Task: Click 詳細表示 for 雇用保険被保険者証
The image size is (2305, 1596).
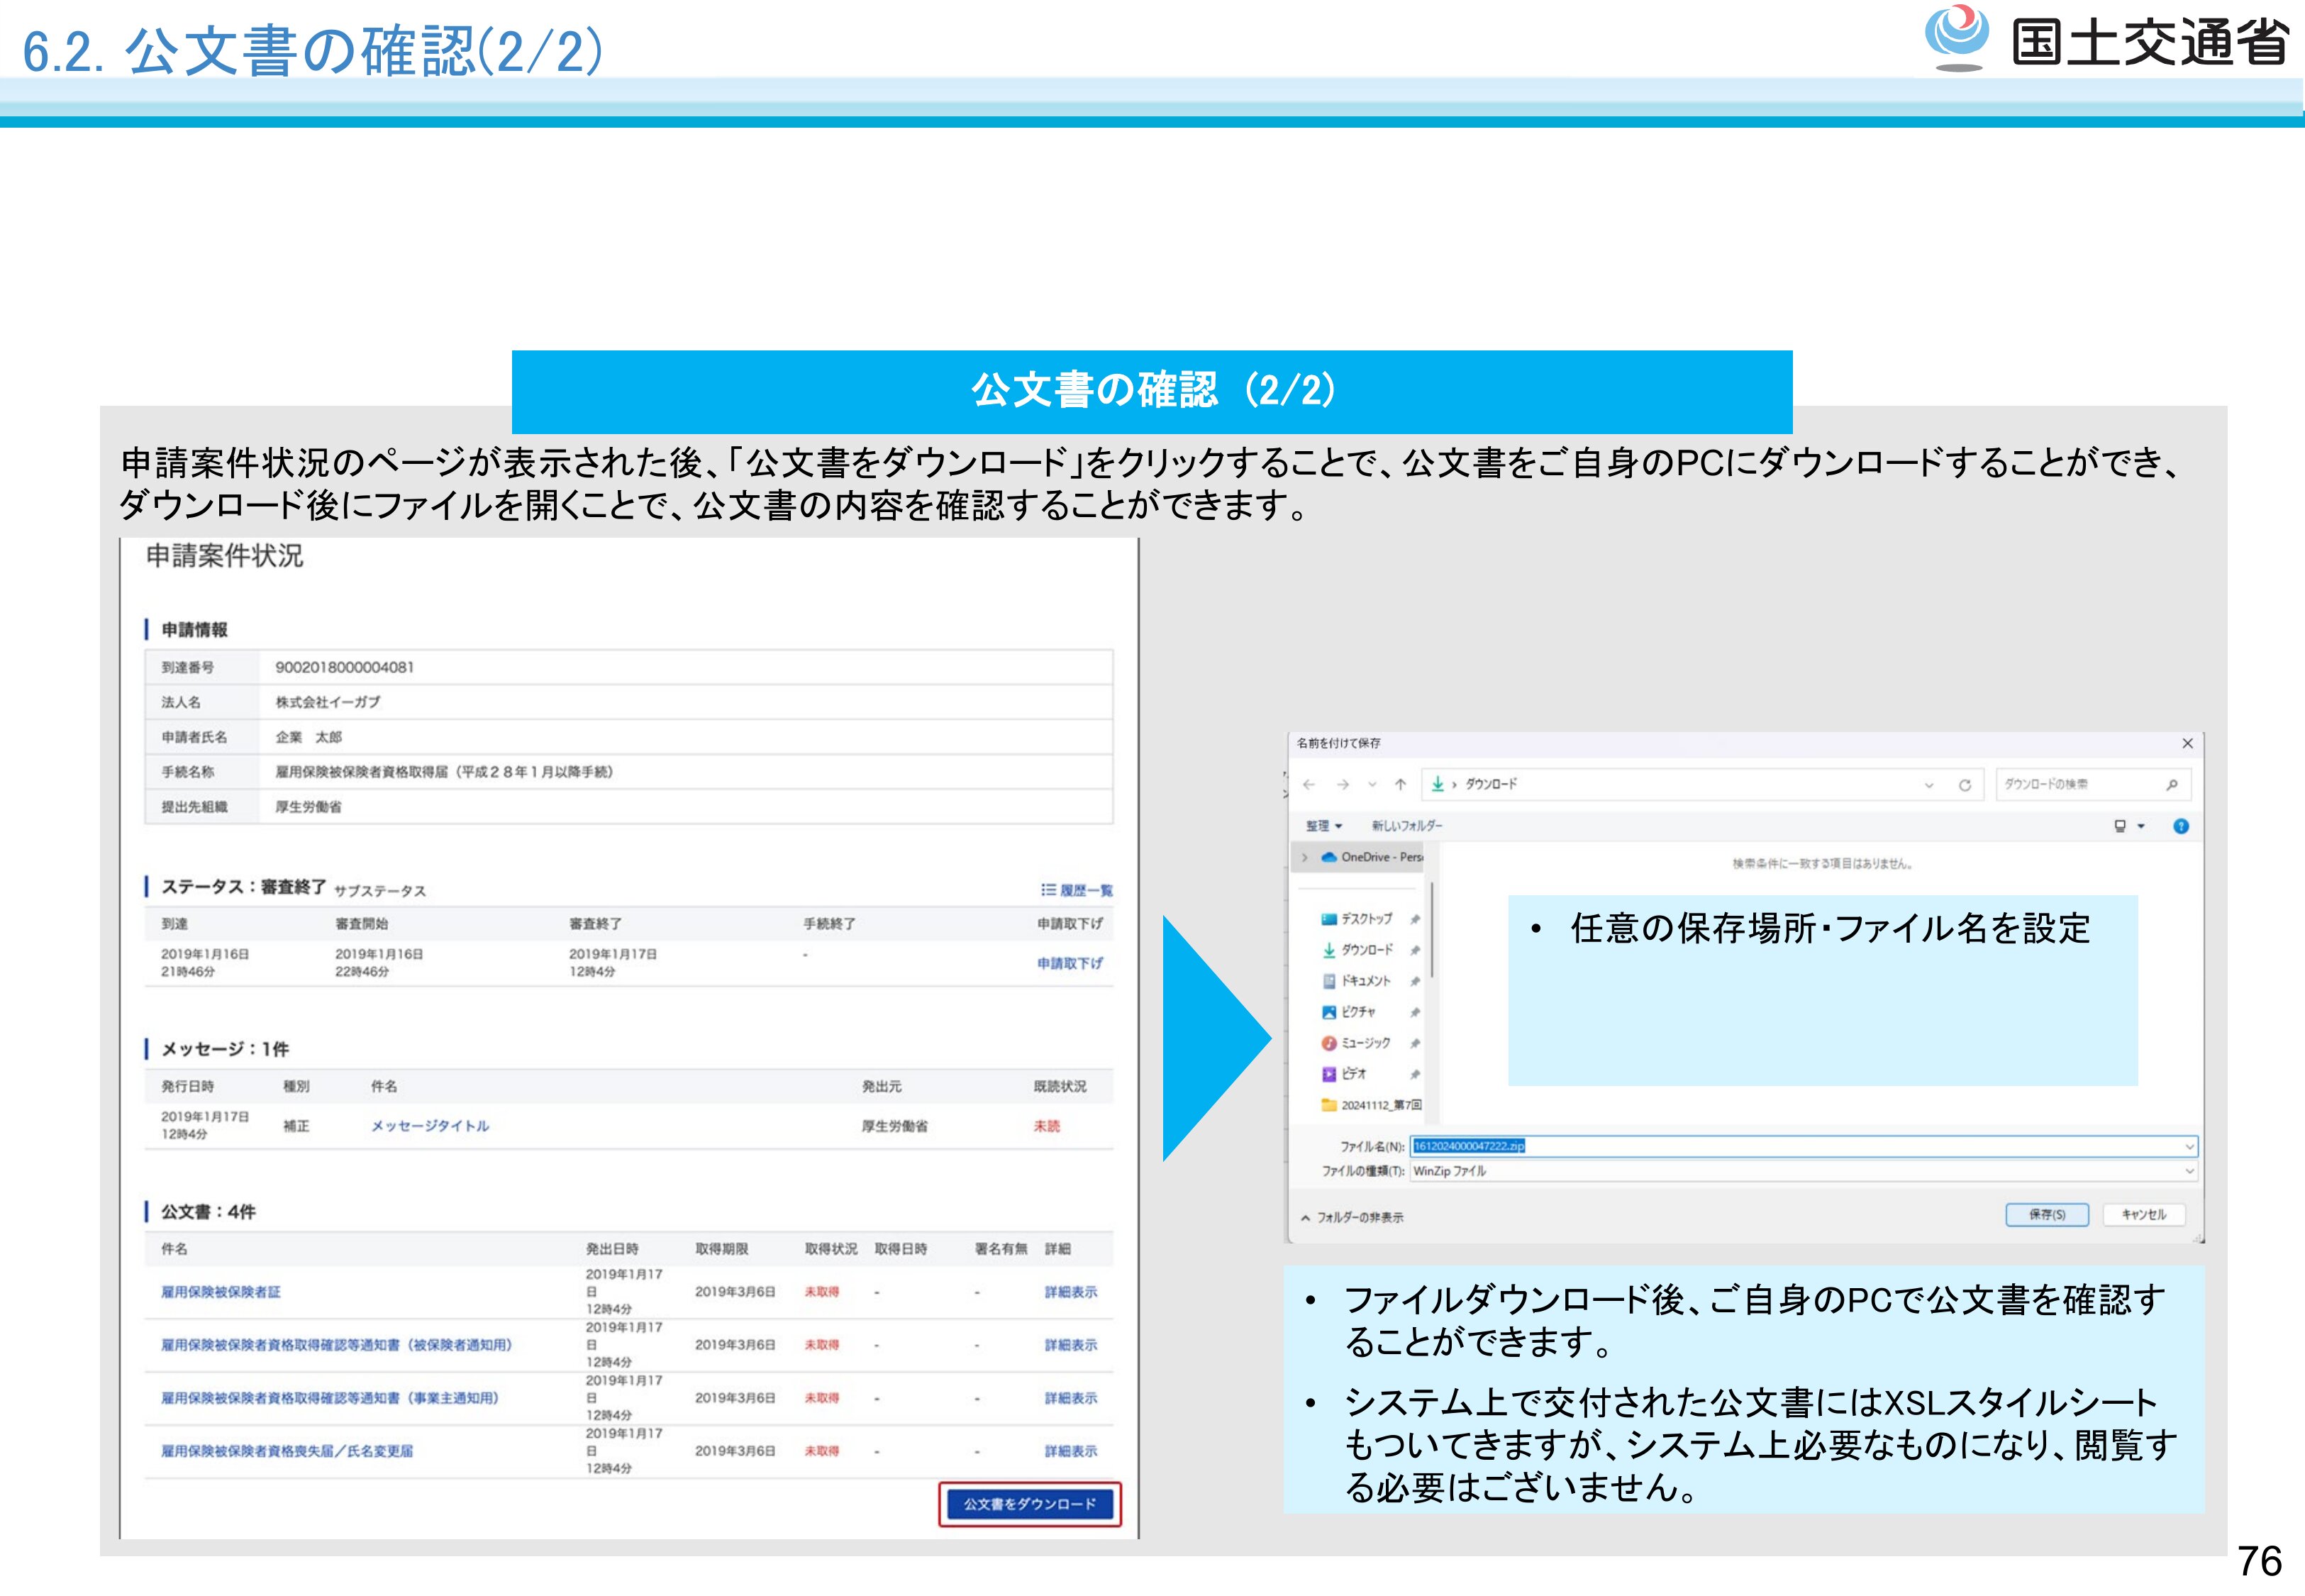Action: (1070, 1292)
